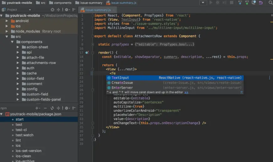Click issue-summary folder in the breadcrumb bar
Viewport: 273px width, 162px height.
coord(89,3)
